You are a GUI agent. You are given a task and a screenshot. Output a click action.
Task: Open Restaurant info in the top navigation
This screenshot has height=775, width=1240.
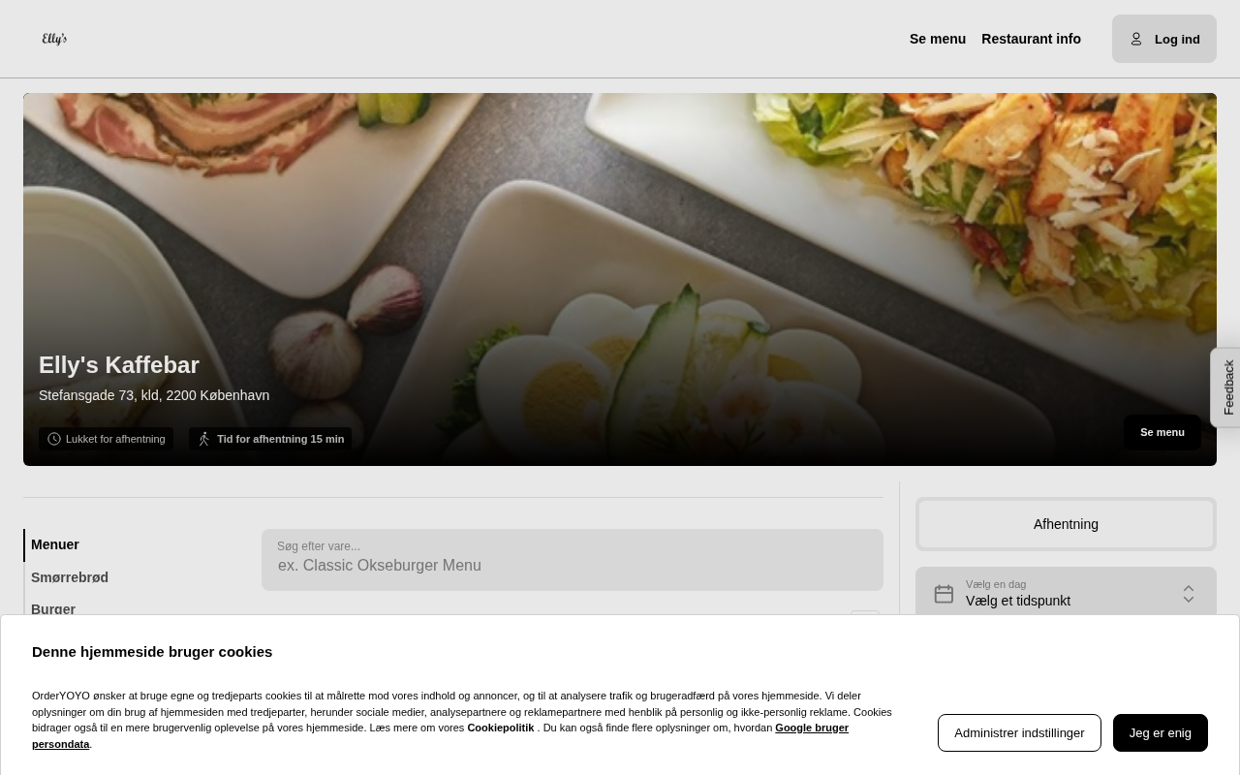tap(1031, 39)
